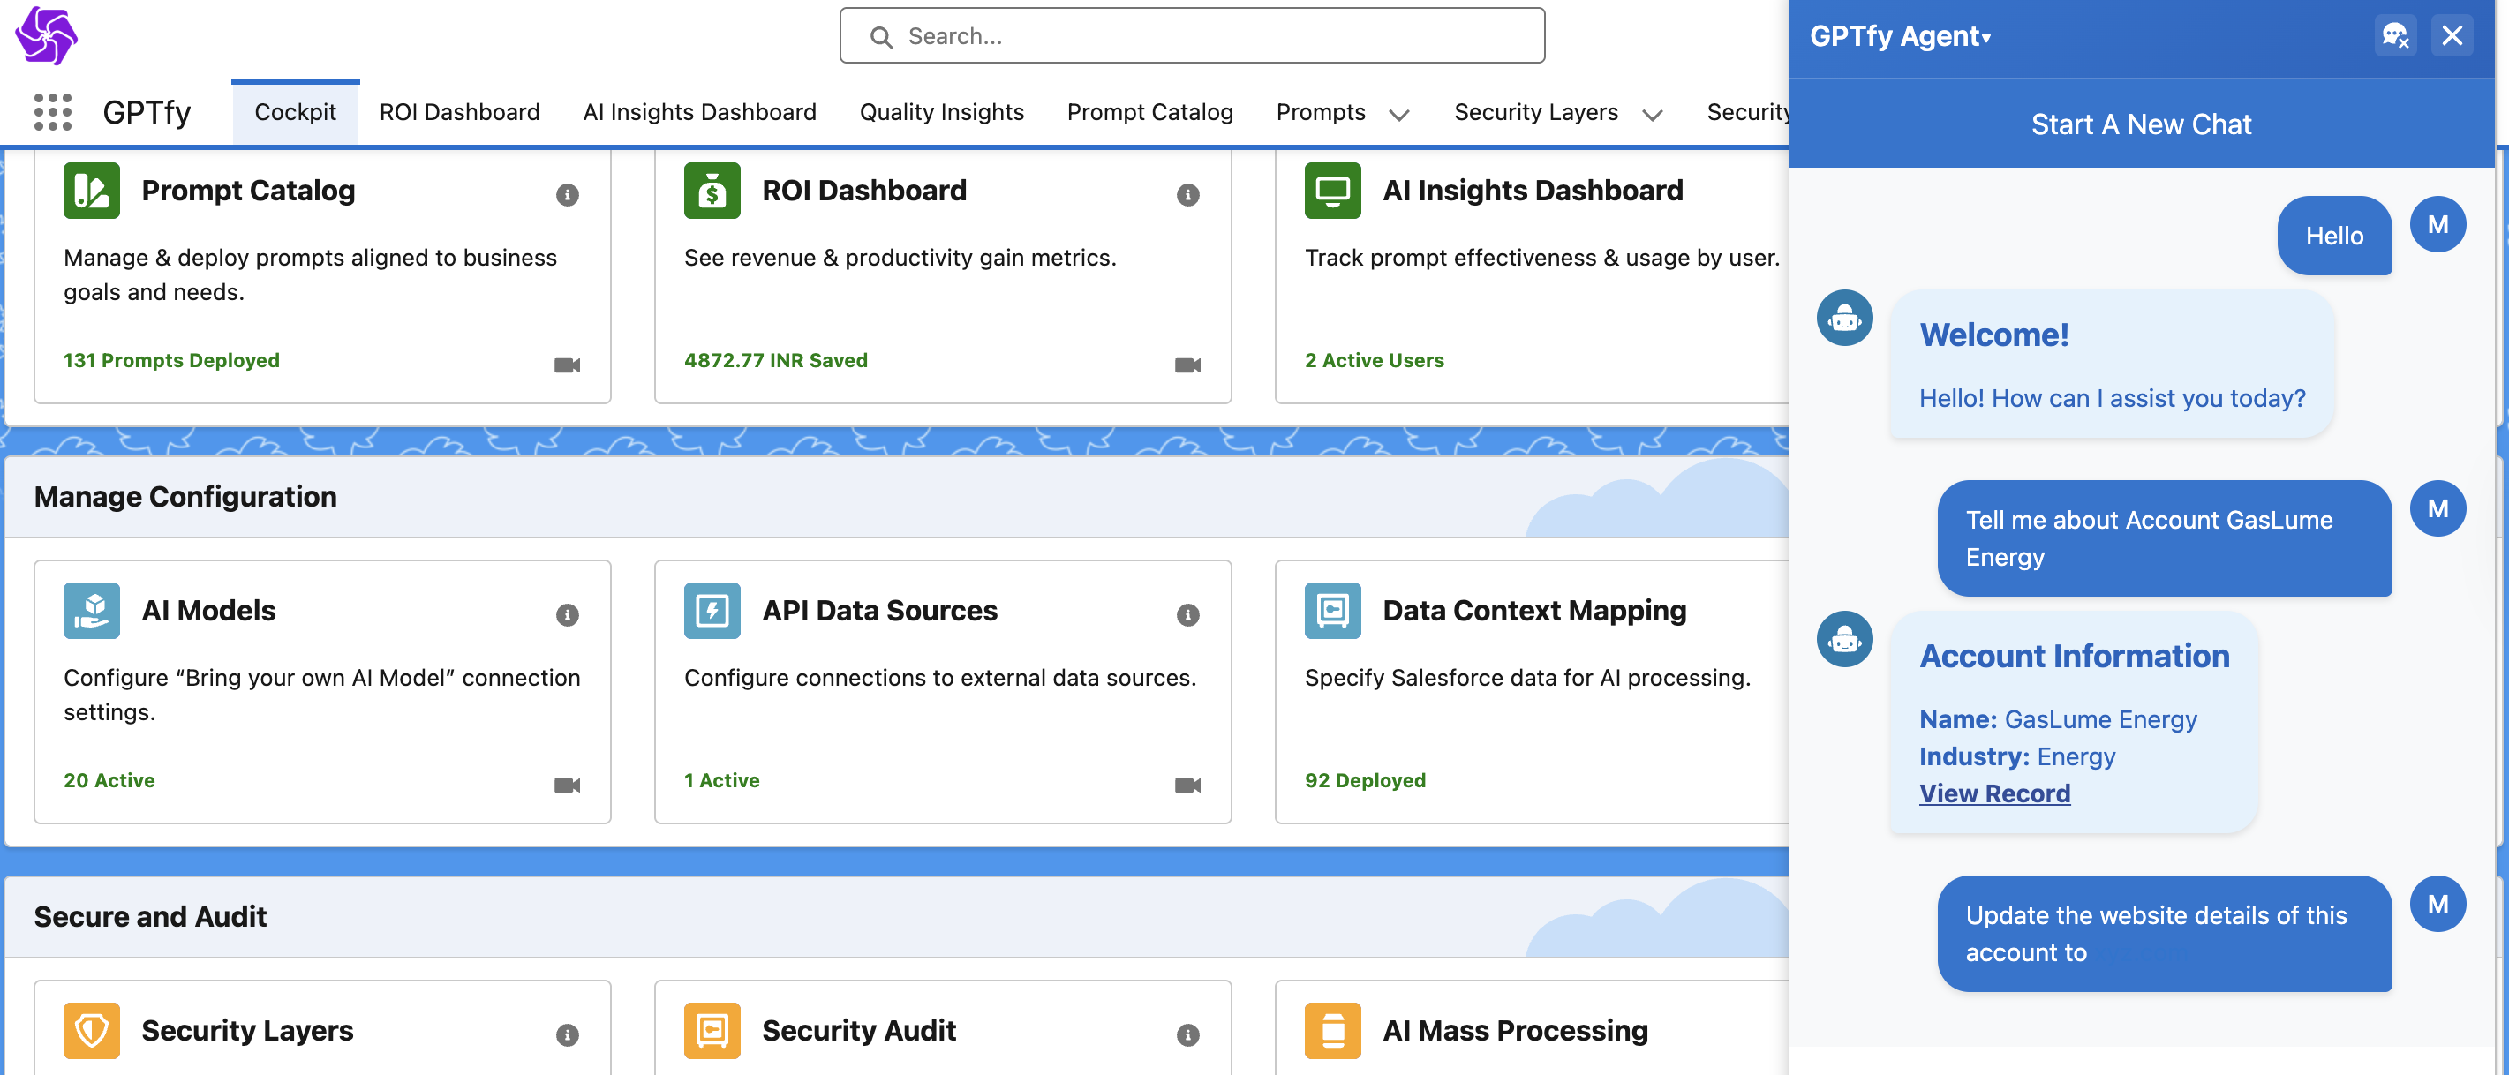Expand the Security Layers nav dropdown
Screen dimensions: 2509x1075
pyautogui.click(x=1652, y=115)
